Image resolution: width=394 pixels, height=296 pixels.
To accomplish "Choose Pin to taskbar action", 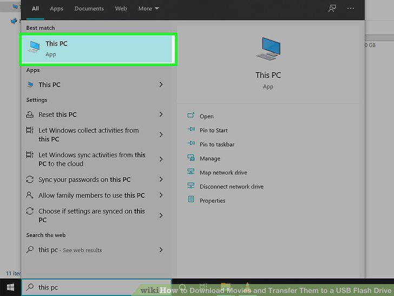I will click(217, 144).
